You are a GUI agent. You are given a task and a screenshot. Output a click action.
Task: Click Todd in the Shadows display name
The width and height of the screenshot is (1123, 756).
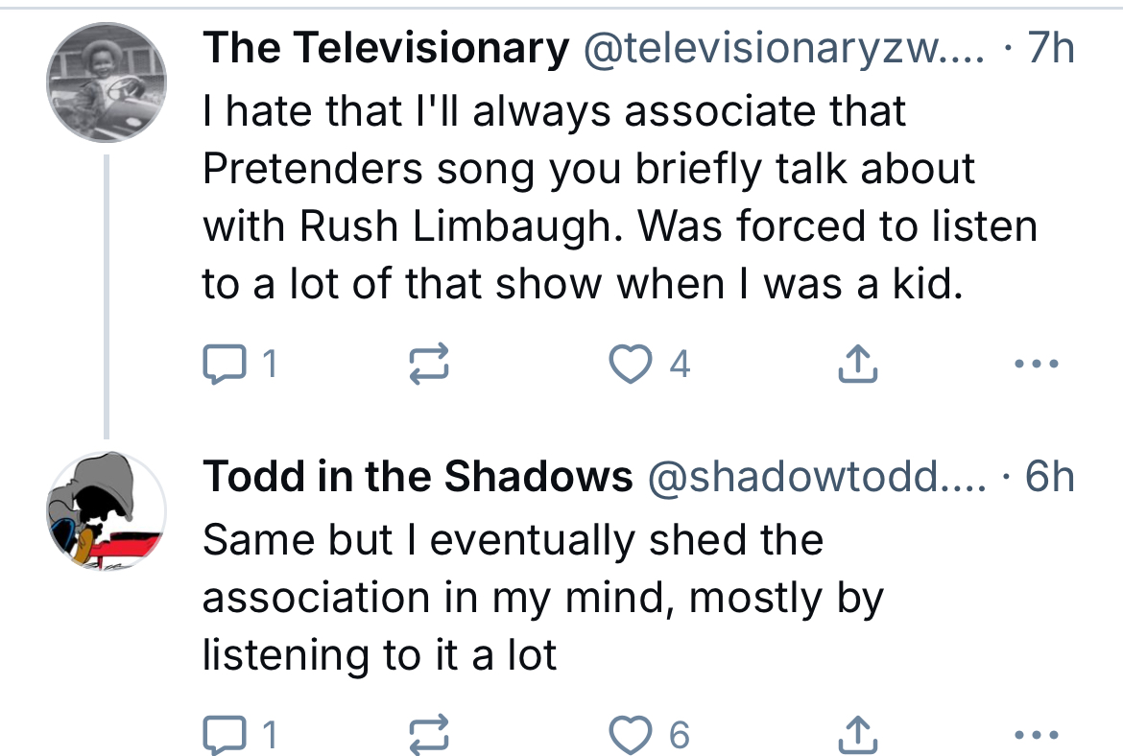418,476
